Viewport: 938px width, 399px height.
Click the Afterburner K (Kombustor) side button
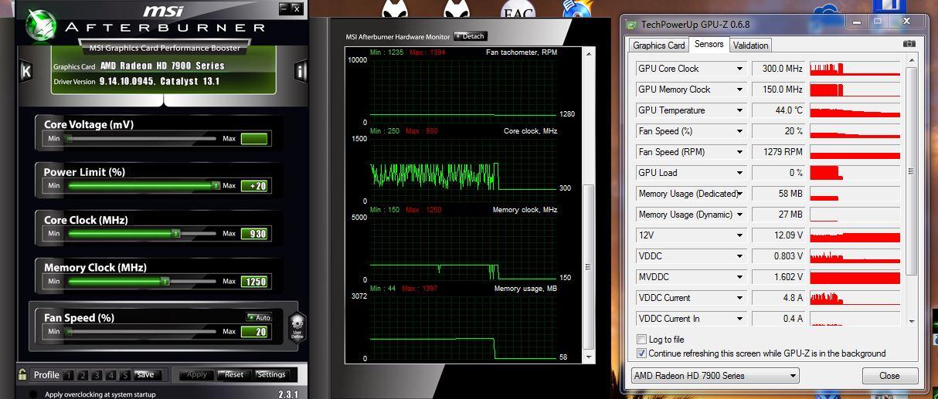pos(25,72)
